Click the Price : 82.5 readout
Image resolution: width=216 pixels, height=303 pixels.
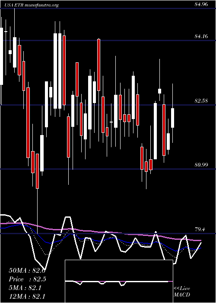coord(27,279)
